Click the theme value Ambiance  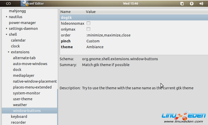(95, 47)
